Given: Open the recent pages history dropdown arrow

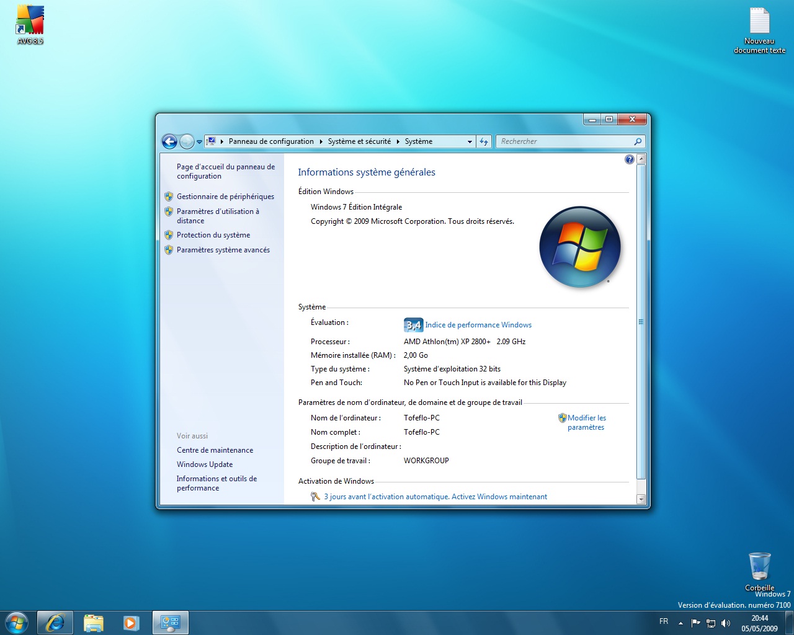Looking at the screenshot, I should coord(199,142).
